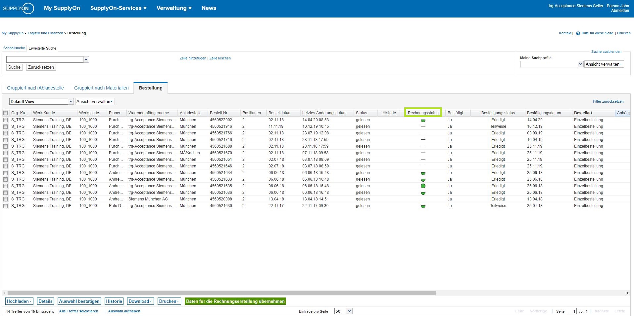Image resolution: width=634 pixels, height=316 pixels.
Task: Open News in top navigation
Action: pyautogui.click(x=209, y=8)
